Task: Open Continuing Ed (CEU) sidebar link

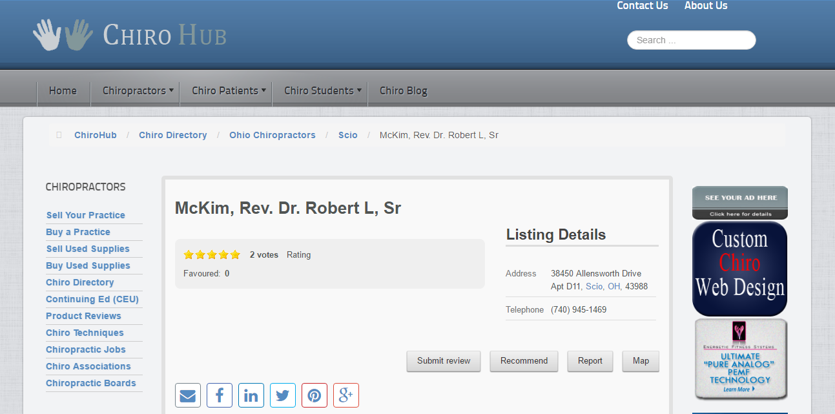Action: click(92, 299)
